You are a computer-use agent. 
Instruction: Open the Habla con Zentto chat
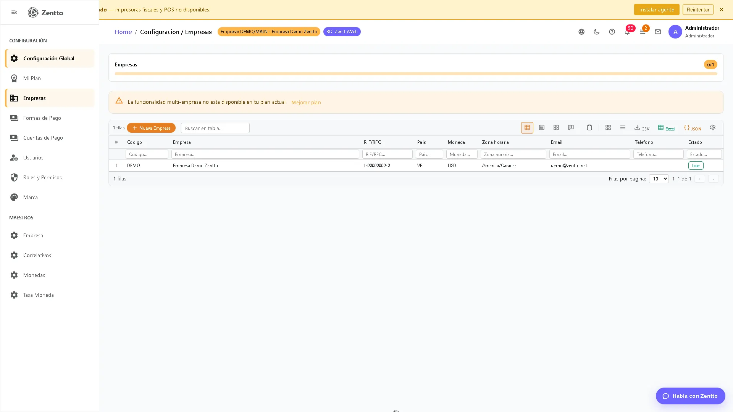pos(690,396)
